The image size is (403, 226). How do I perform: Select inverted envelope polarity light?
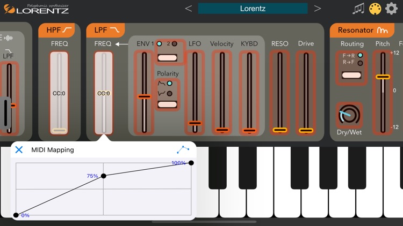coord(169,94)
